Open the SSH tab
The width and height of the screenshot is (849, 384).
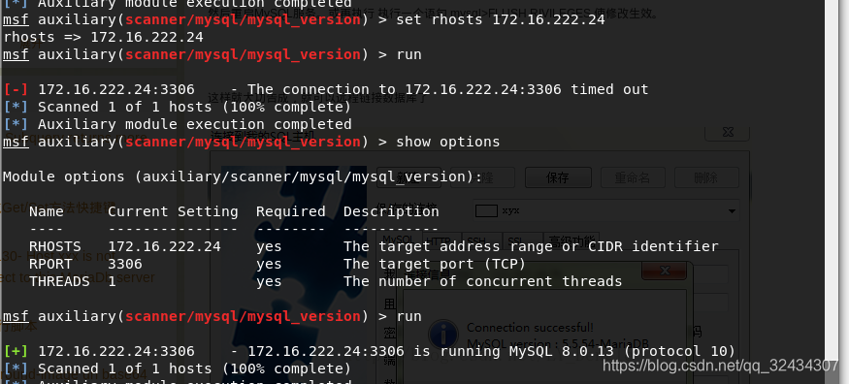point(481,240)
